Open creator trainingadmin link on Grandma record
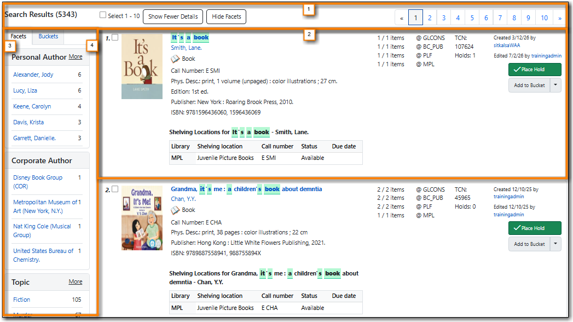Screen dimensions: 573x322 tap(508, 197)
